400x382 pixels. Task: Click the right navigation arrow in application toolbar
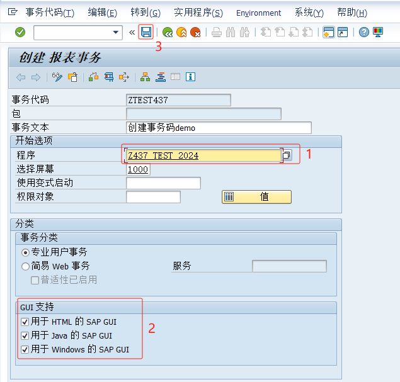pyautogui.click(x=36, y=77)
